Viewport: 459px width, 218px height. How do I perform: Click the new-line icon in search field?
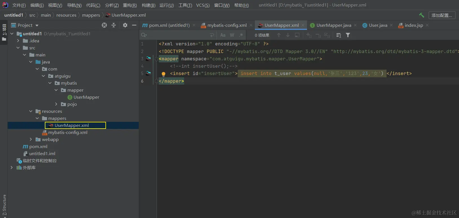tap(212, 35)
